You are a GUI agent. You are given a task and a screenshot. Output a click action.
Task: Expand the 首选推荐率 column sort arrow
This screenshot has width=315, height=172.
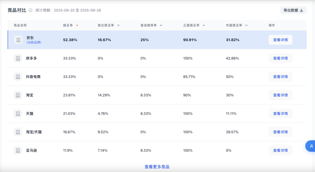click(x=161, y=25)
